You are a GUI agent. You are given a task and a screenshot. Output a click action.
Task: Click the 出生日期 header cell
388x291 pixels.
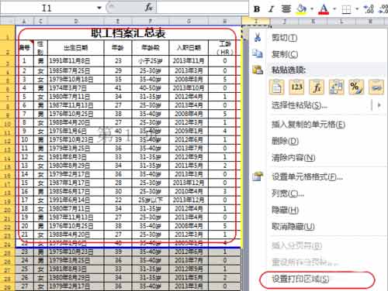76,48
